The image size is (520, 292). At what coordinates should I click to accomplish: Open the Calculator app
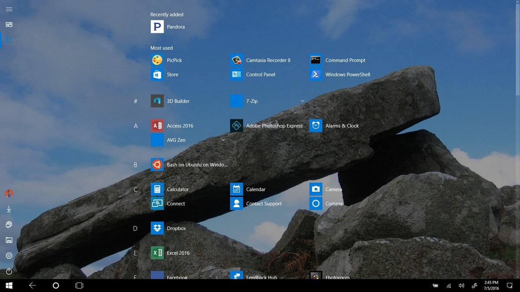coord(178,189)
